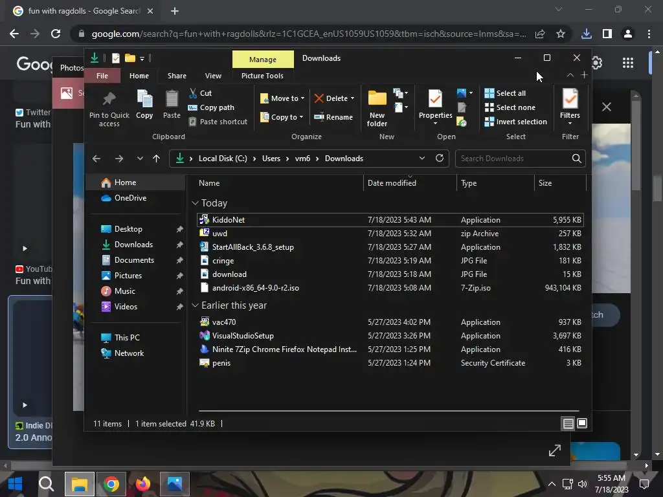Switch to the Home ribbon tab
The image size is (663, 497).
[139, 76]
